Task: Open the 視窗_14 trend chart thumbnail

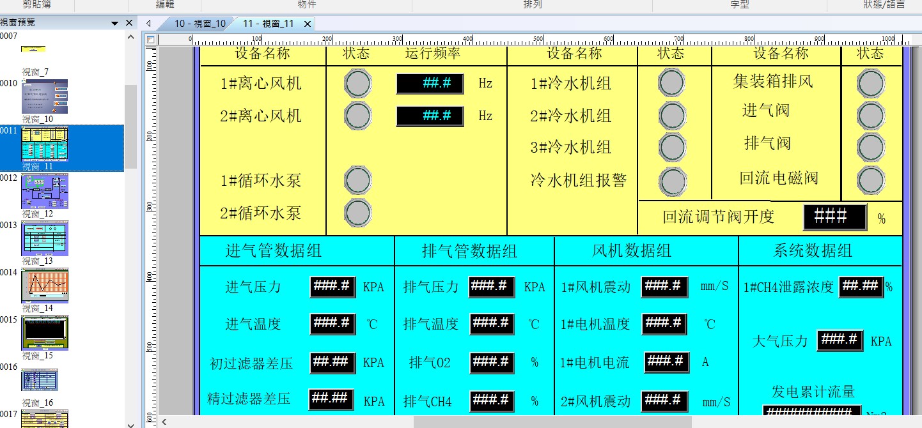Action: (45, 286)
